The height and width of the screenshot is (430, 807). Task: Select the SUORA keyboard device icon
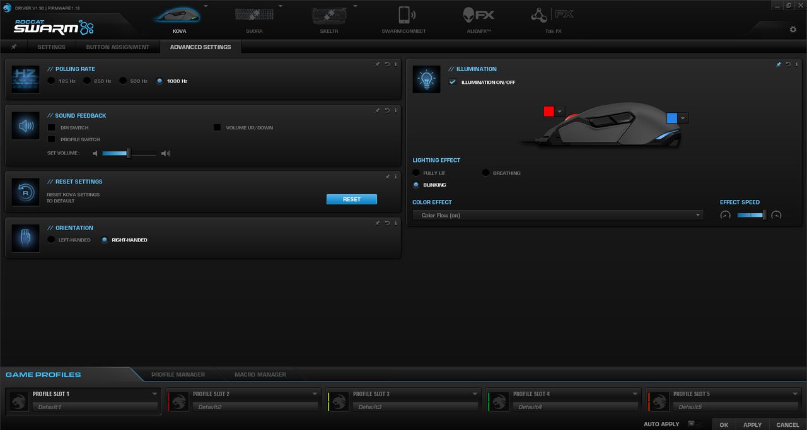coord(254,15)
